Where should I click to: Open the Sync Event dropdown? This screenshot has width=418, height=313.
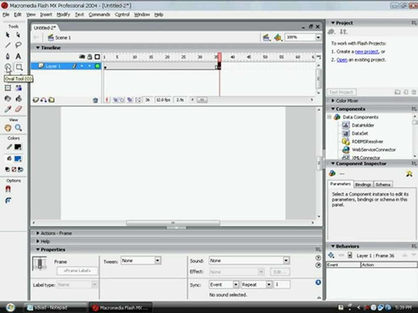click(236, 284)
